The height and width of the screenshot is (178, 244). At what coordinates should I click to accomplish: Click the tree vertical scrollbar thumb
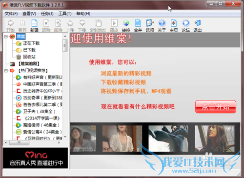65,45
